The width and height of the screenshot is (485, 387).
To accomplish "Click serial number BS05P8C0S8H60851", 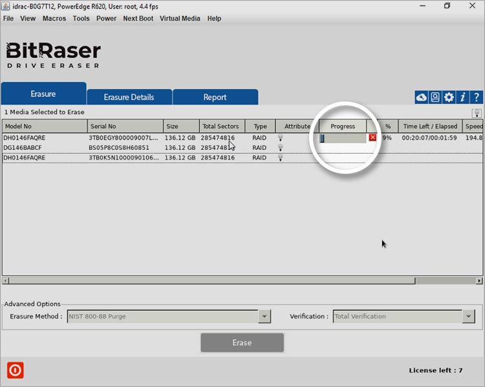I will pyautogui.click(x=119, y=148).
